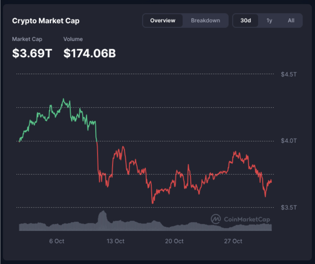Click the $4.5T y-axis label
This screenshot has height=264, width=315.
pyautogui.click(x=289, y=74)
